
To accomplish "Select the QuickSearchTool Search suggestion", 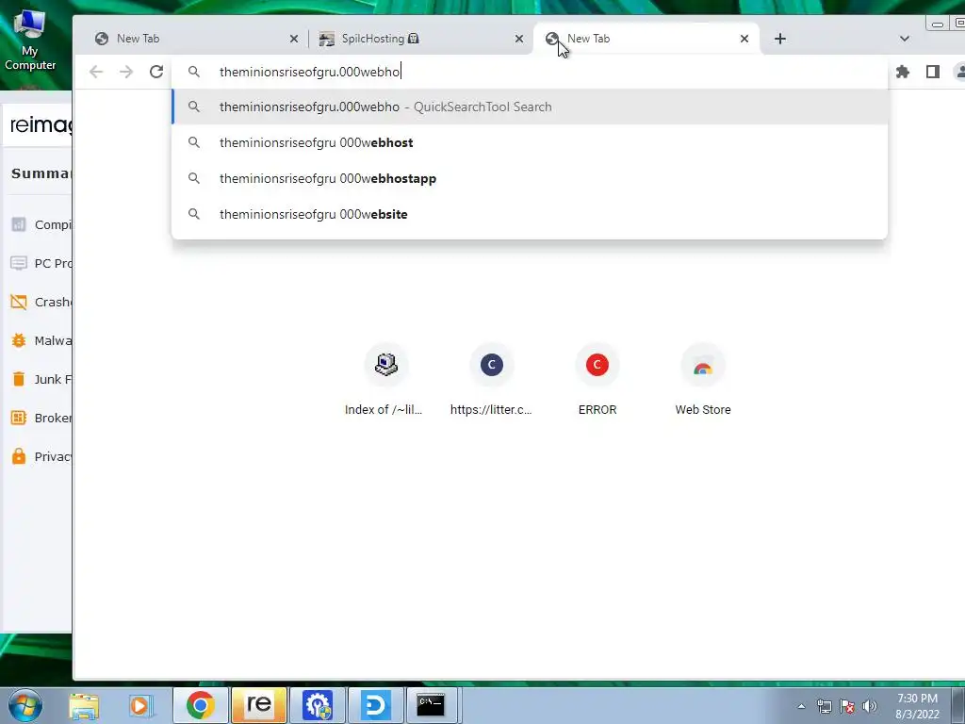I will 530,107.
